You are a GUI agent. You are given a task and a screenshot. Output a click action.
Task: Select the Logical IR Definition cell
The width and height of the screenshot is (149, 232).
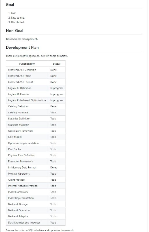coord(27,88)
